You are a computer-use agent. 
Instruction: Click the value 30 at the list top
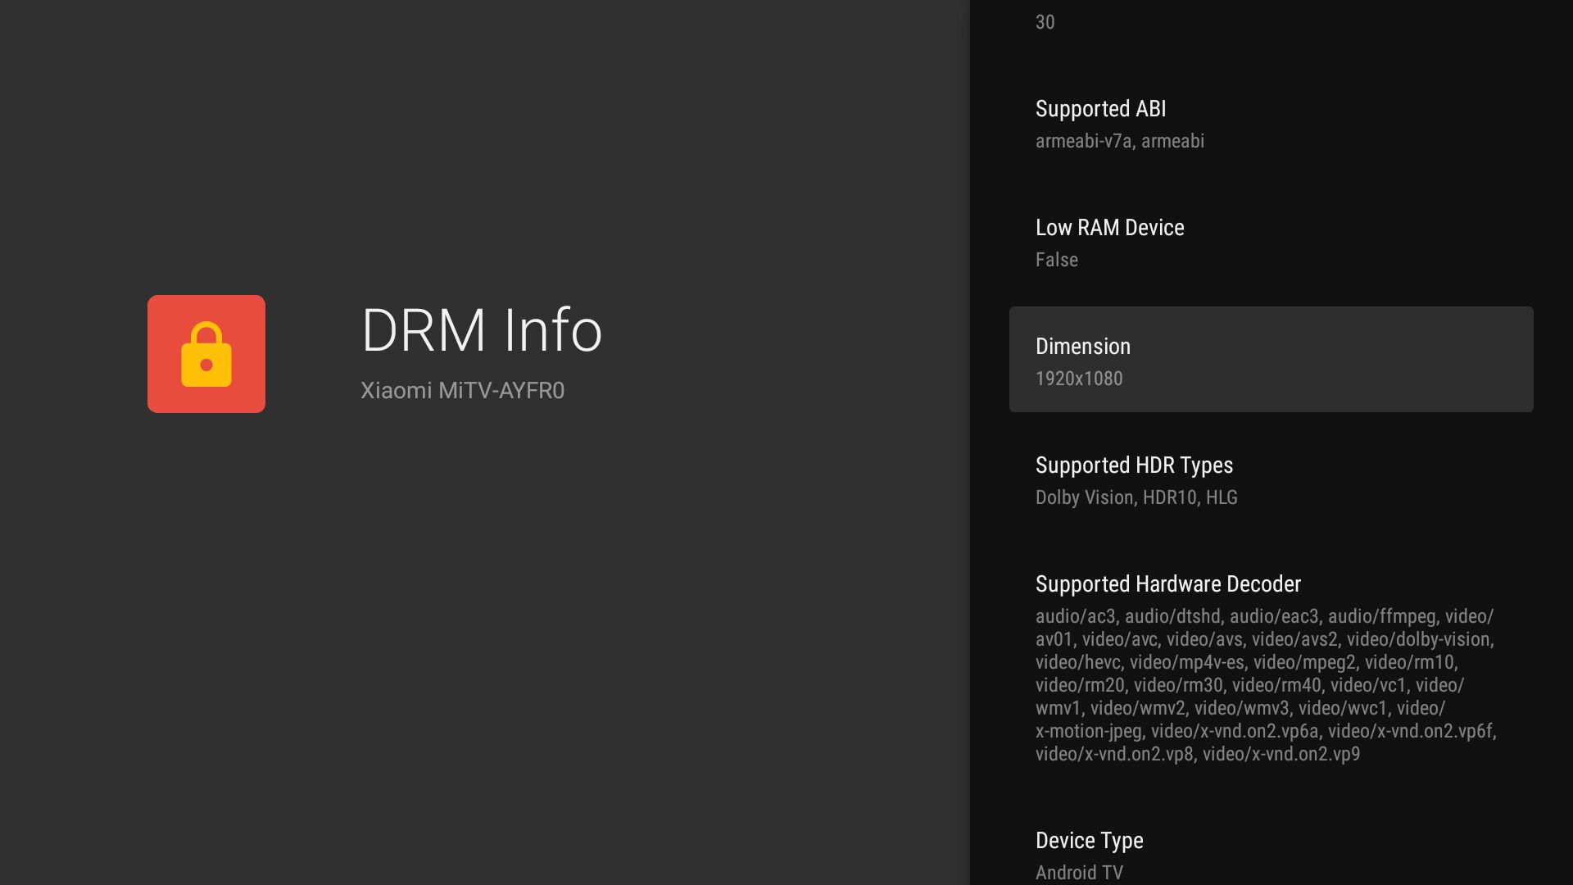point(1045,22)
